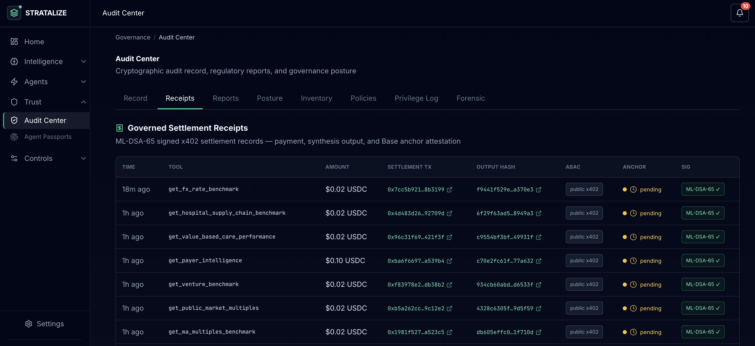Click ML-DSA-65 signature badge in get_venture_benchmark row
This screenshot has width=755, height=346.
pos(703,284)
